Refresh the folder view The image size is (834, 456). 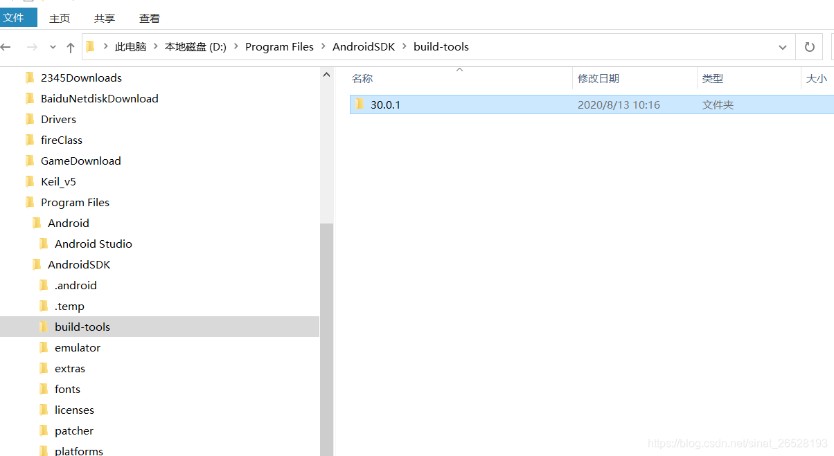point(809,46)
